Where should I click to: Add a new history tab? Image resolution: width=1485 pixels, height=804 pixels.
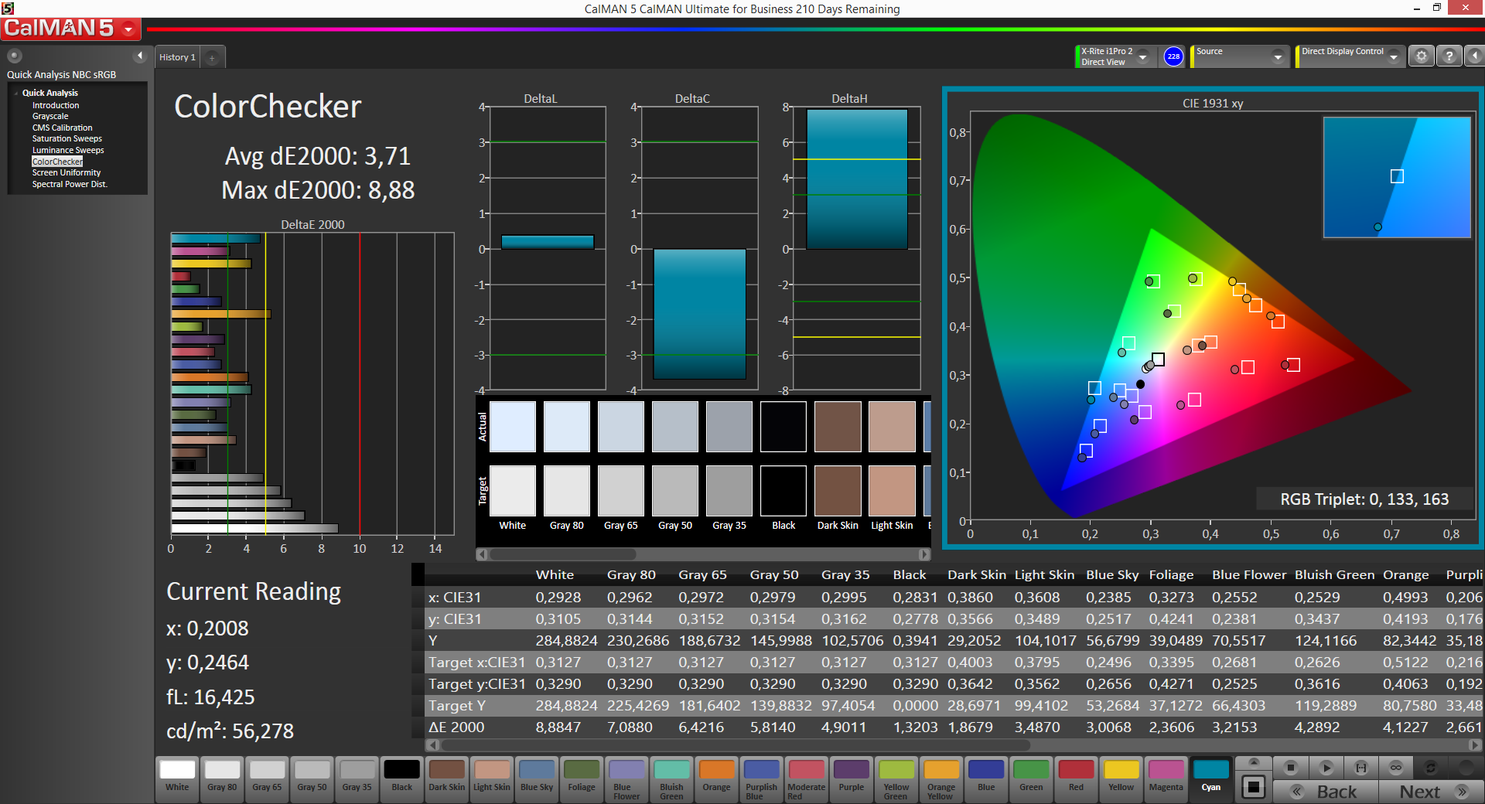tap(212, 57)
